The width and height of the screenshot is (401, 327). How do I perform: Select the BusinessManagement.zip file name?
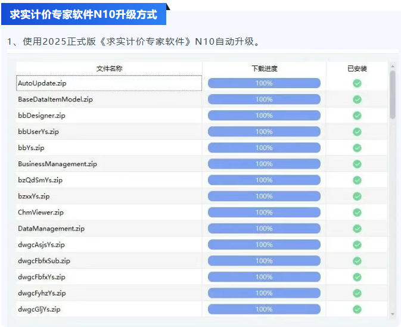pos(58,164)
